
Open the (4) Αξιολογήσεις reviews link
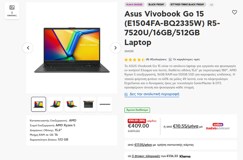[x=156, y=59]
